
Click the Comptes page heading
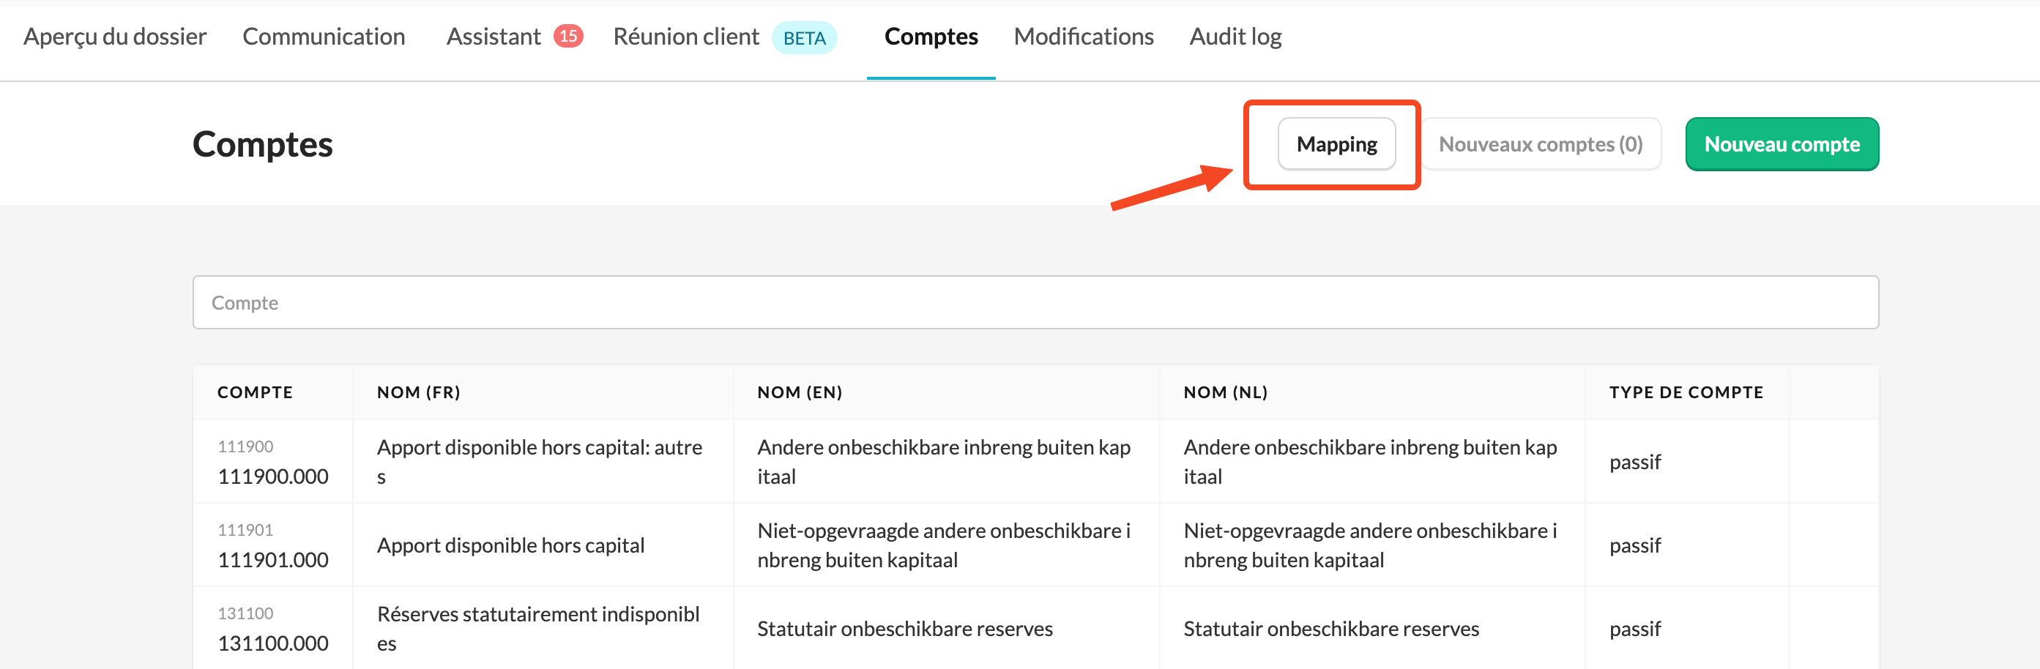pos(262,144)
